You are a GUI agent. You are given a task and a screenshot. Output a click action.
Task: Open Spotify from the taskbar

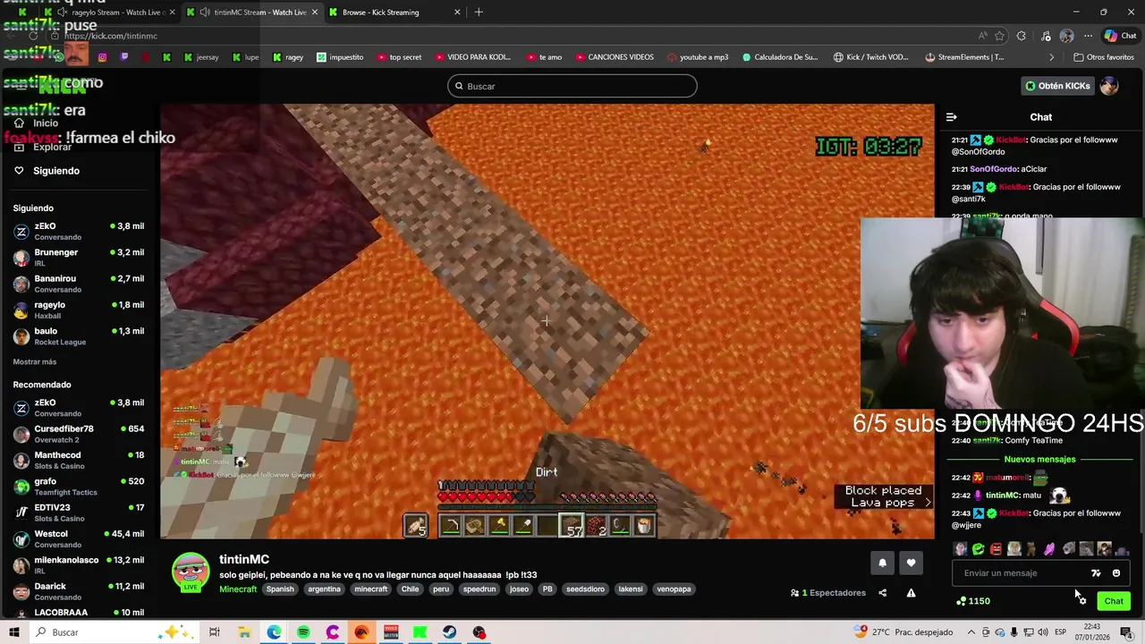point(303,632)
